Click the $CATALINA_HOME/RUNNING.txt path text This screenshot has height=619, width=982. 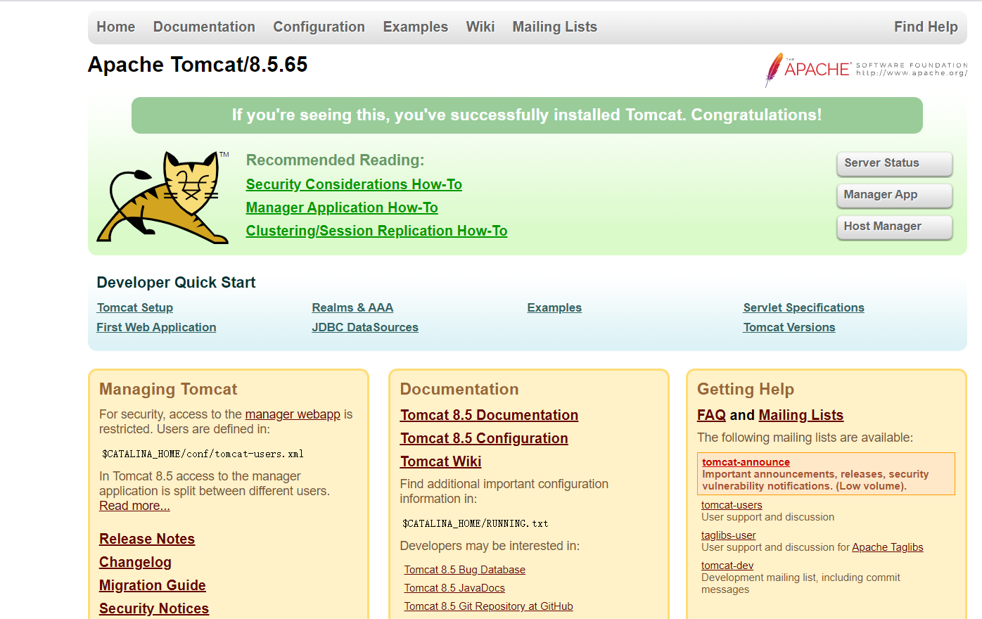coord(475,524)
